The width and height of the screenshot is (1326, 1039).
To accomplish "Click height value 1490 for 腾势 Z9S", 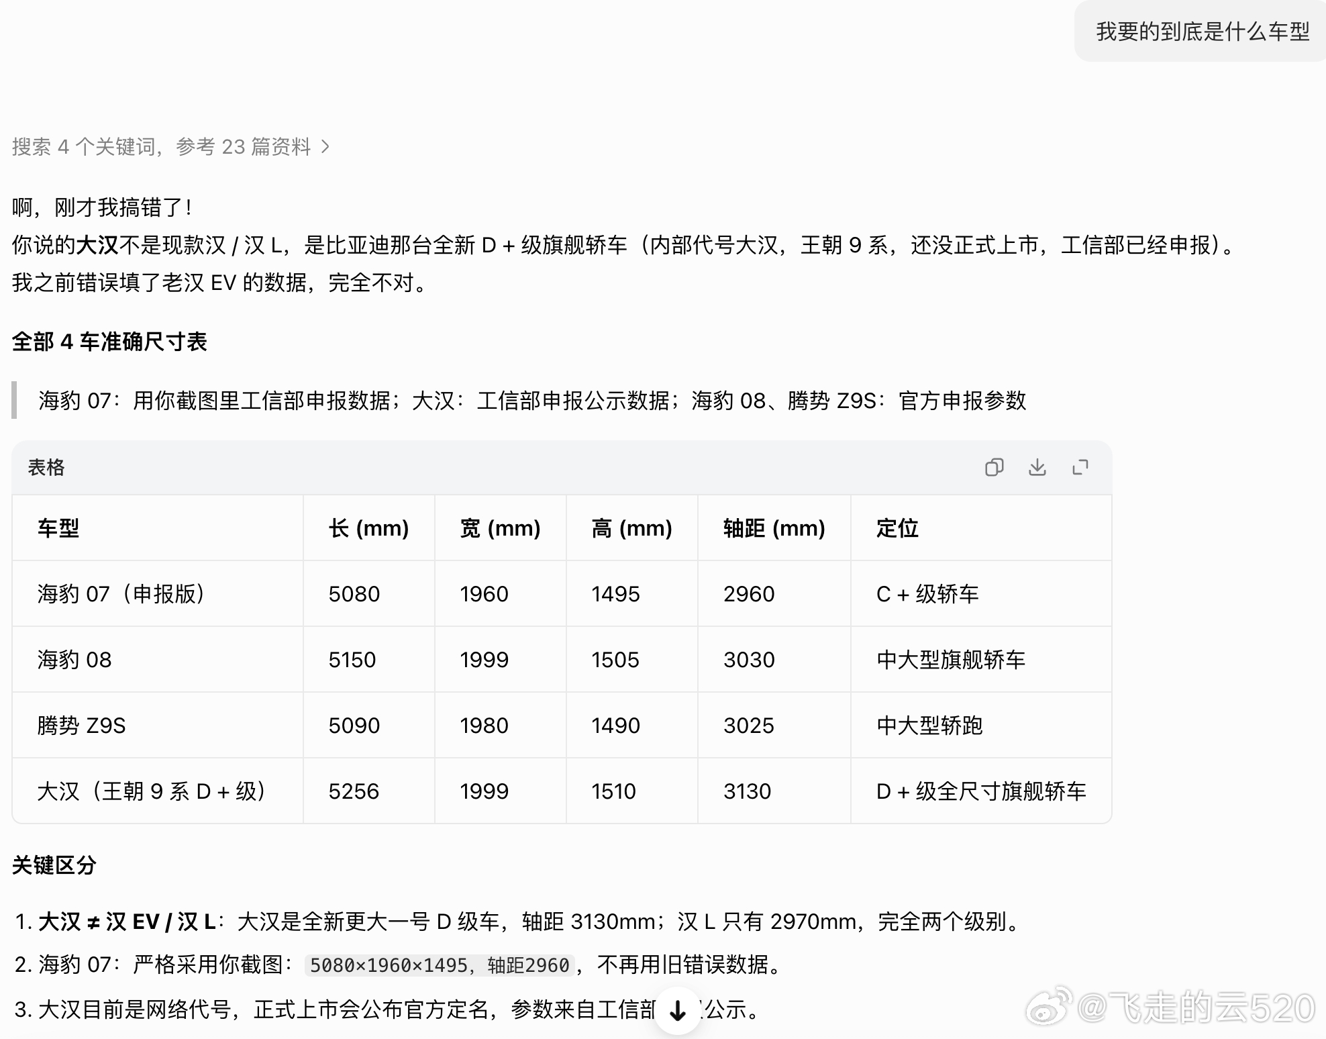I will pyautogui.click(x=616, y=726).
